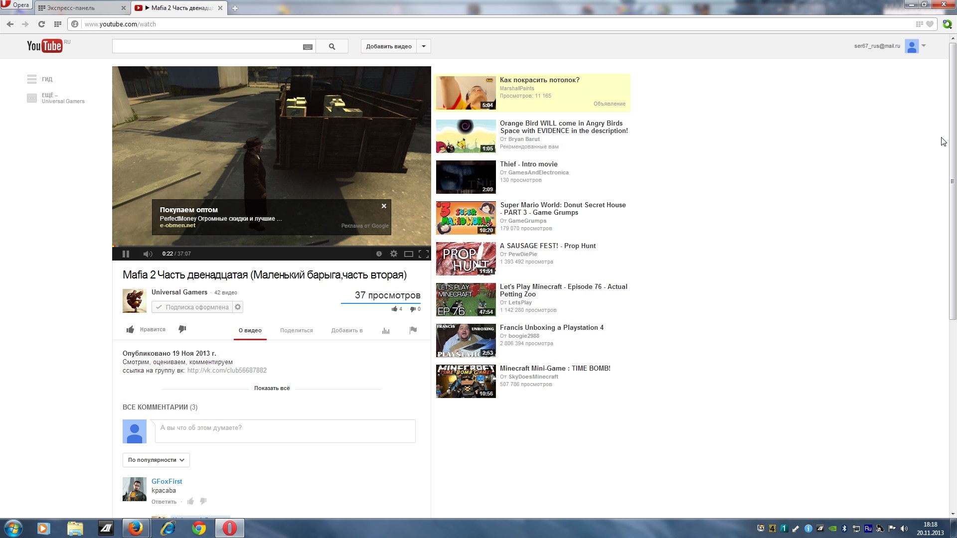
Task: Switch to О видео tab
Action: (x=250, y=330)
